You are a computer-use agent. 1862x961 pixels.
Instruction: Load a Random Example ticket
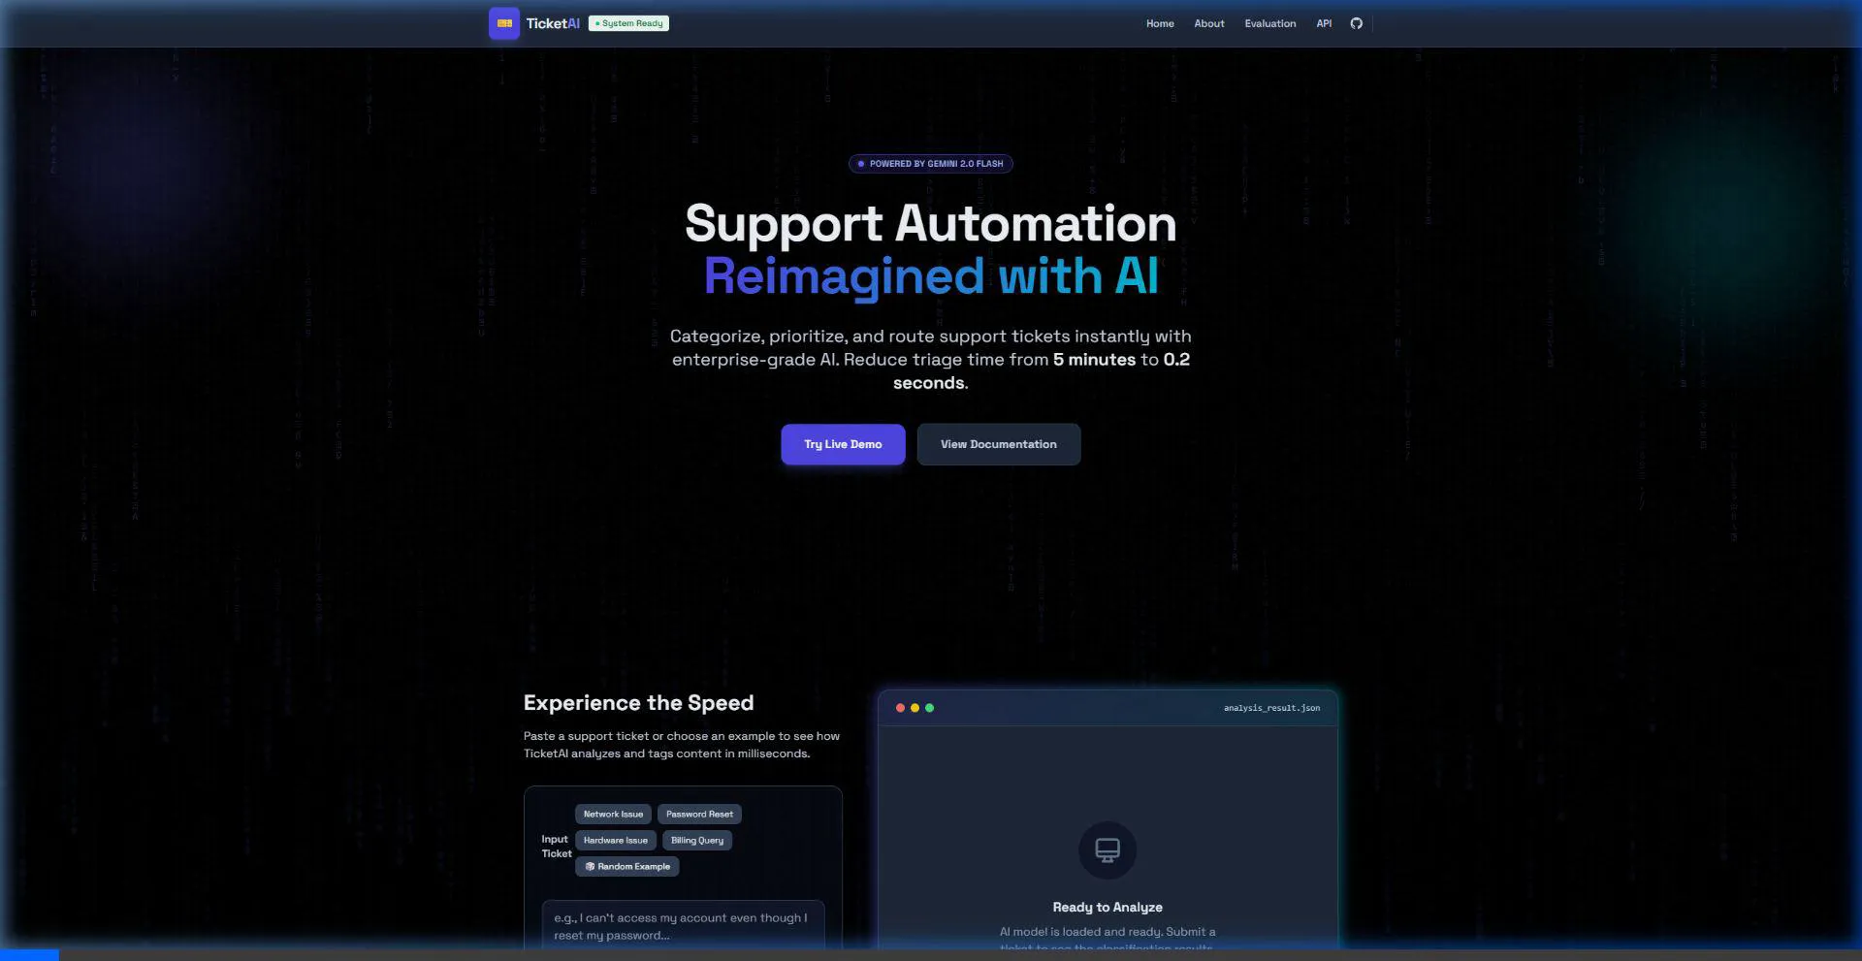tap(627, 867)
